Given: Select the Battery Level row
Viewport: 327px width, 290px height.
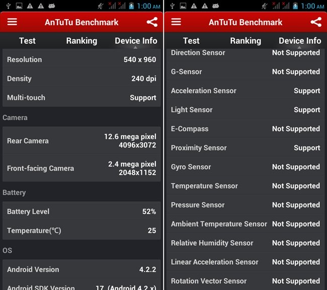Looking at the screenshot, I should (x=81, y=211).
